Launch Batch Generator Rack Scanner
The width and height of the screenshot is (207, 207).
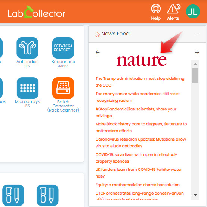63,88
